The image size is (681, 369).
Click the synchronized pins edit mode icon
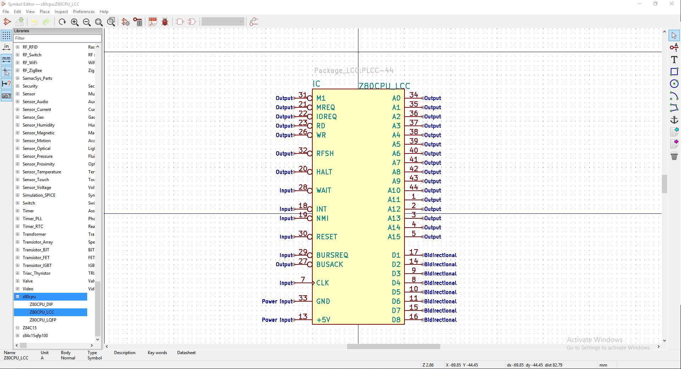254,22
